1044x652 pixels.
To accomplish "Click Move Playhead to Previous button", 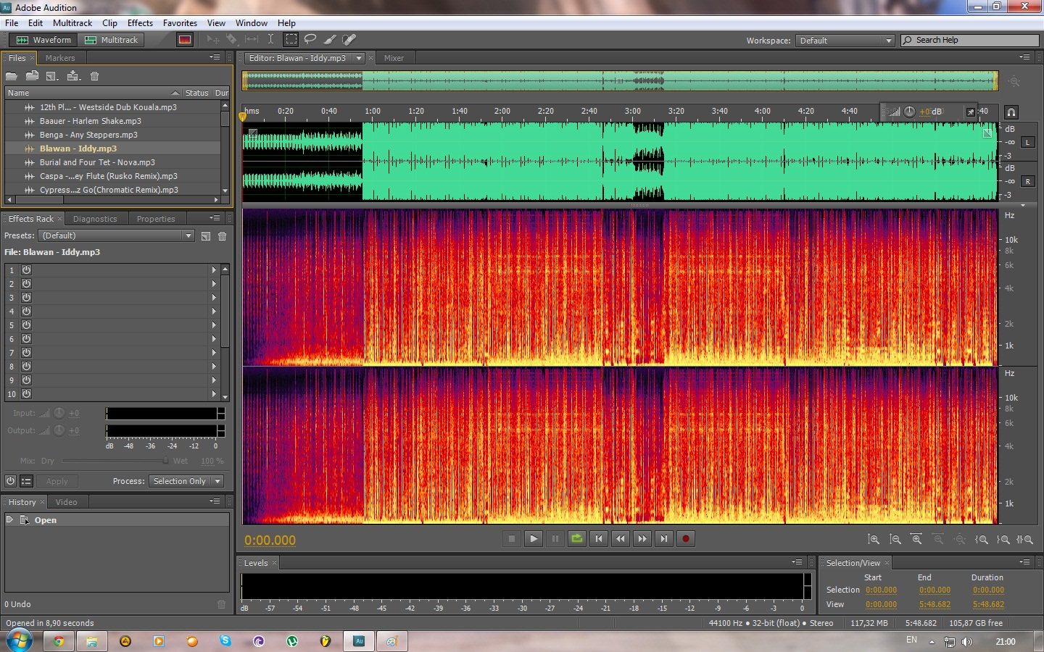I will click(x=599, y=539).
